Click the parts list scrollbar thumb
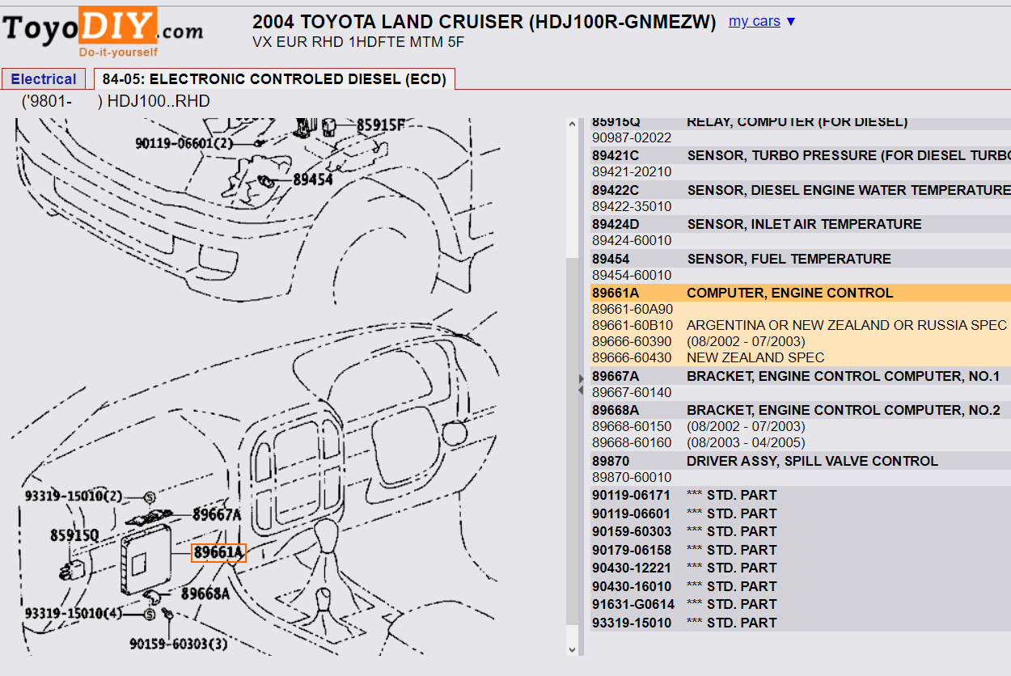This screenshot has height=676, width=1011. coord(573,442)
